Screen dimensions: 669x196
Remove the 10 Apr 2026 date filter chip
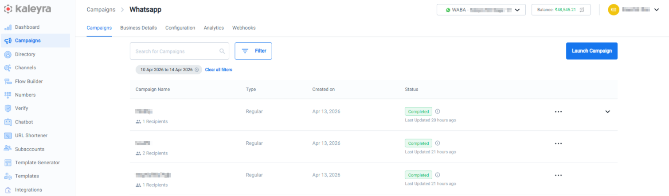click(x=196, y=70)
